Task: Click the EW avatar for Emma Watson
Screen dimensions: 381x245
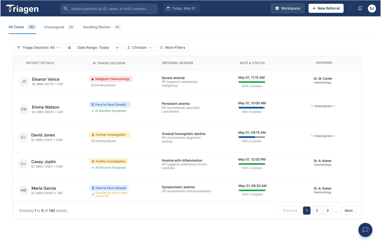Action: click(24, 109)
